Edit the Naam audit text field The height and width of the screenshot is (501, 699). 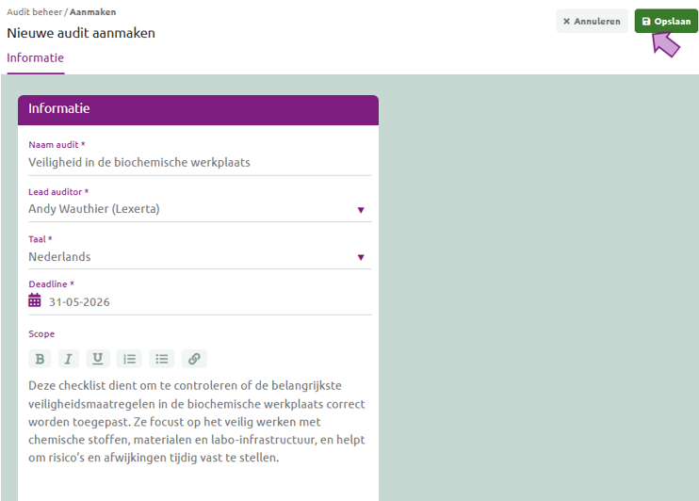coord(200,163)
